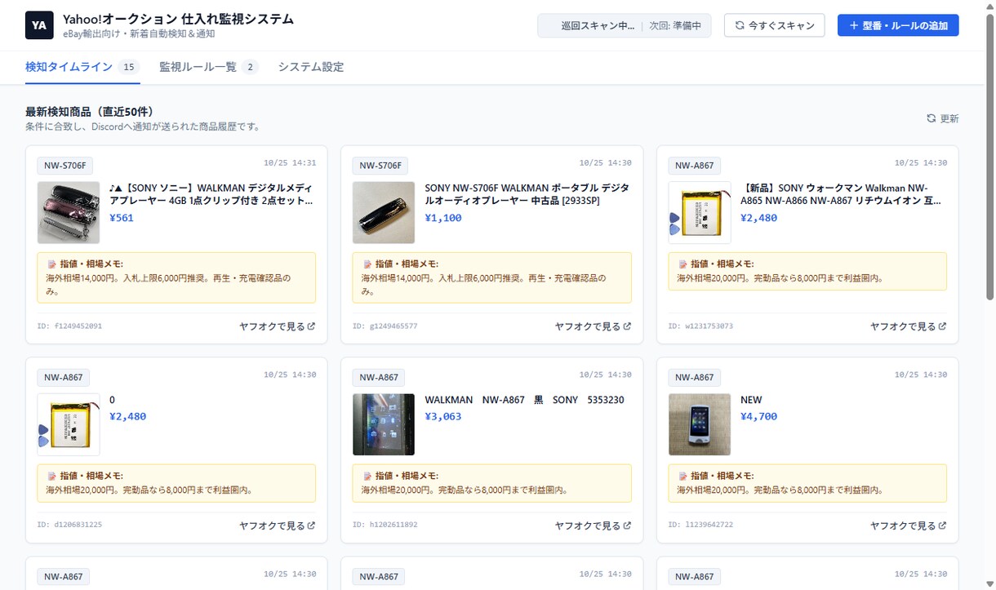Image resolution: width=996 pixels, height=590 pixels.
Task: Click the price ¥4,700
Action: pos(759,416)
